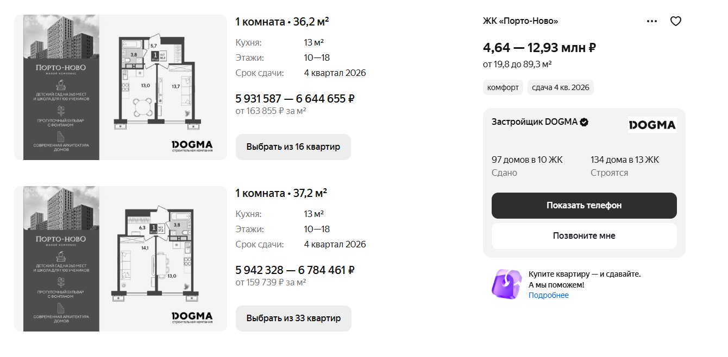This screenshot has height=357, width=728.
Task: Open the three-dots more options menu
Action: tap(652, 21)
